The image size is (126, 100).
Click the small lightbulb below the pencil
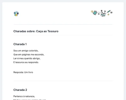(x=108, y=14)
